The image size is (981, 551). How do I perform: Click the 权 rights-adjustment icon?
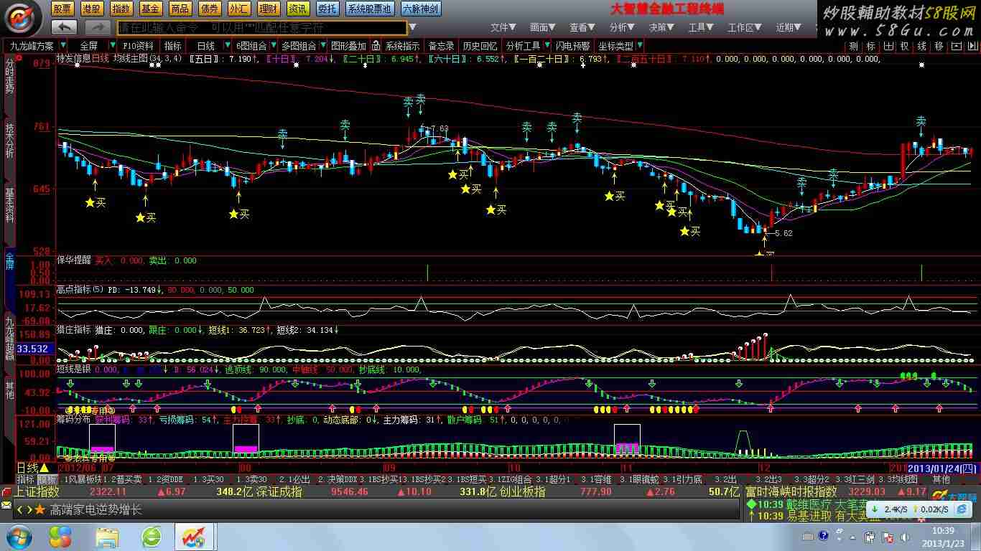905,46
